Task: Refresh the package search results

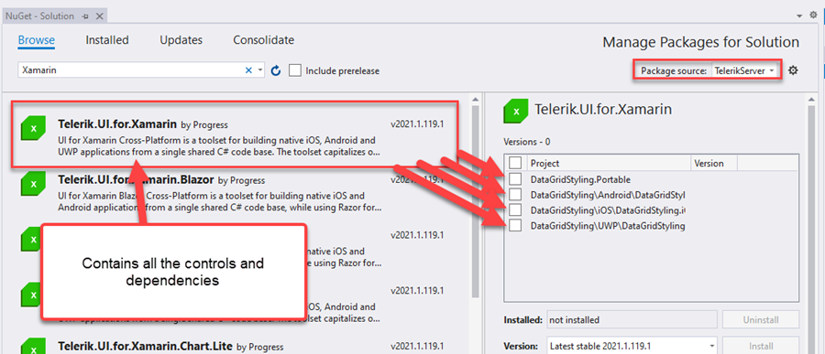Action: point(276,70)
